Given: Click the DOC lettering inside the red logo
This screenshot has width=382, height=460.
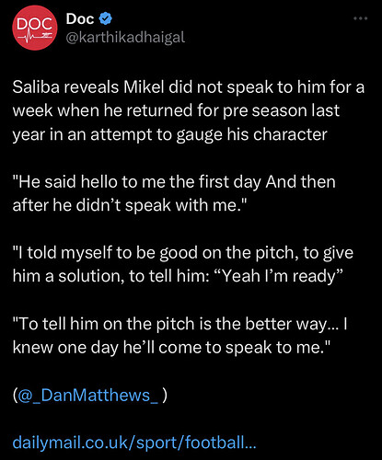Looking at the screenshot, I should point(35,24).
